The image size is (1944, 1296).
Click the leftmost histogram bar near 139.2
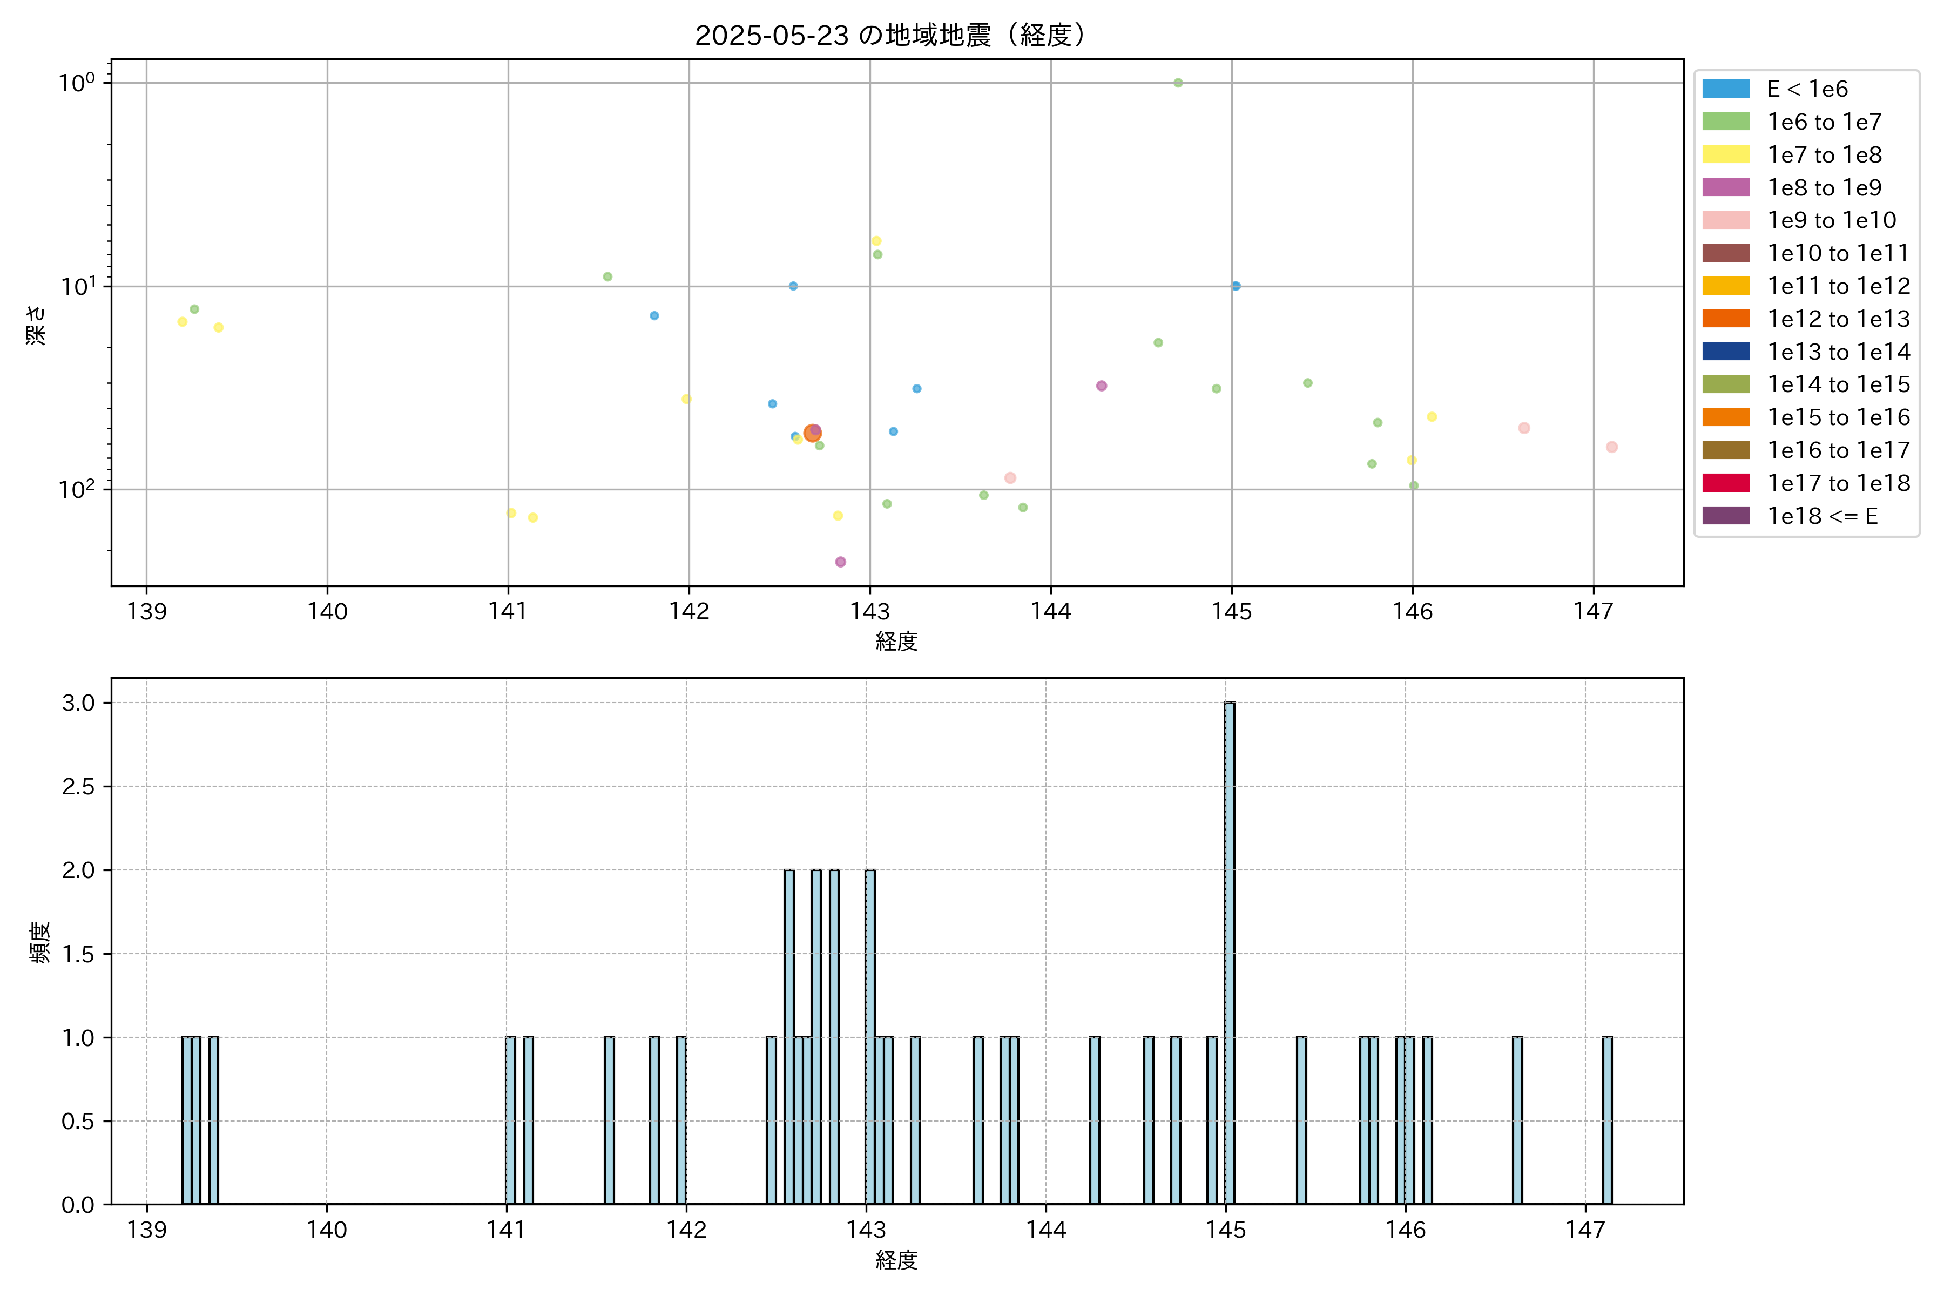pyautogui.click(x=187, y=1120)
